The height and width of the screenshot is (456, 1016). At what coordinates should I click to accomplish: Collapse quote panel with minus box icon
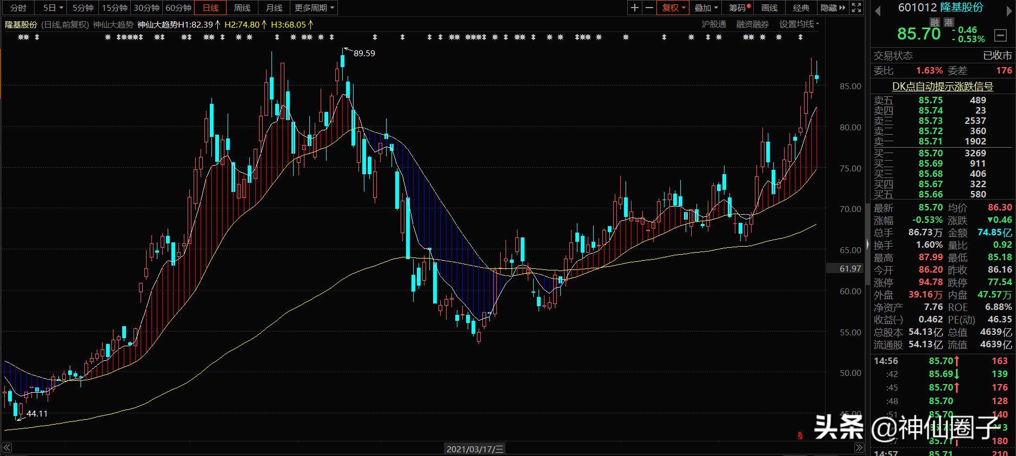point(1001,35)
